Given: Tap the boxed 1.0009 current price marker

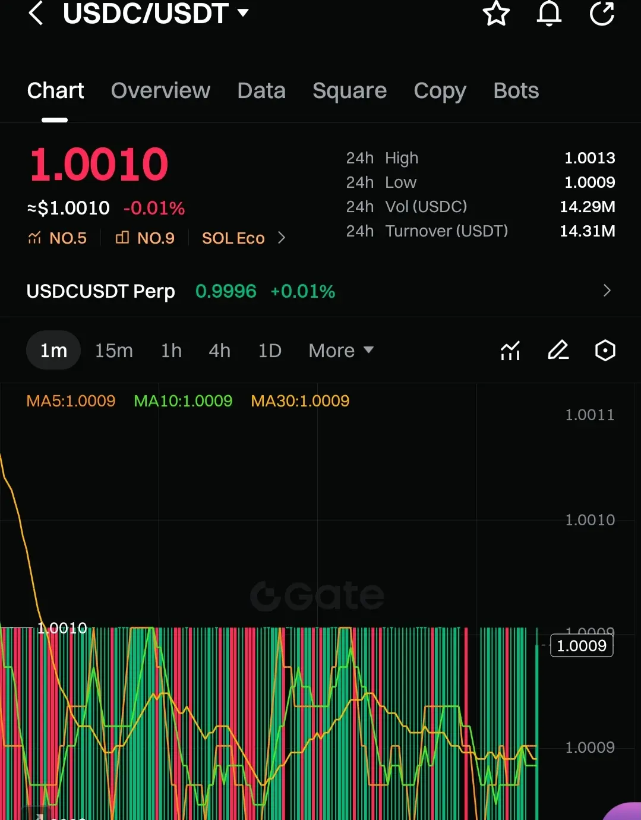Looking at the screenshot, I should [582, 646].
